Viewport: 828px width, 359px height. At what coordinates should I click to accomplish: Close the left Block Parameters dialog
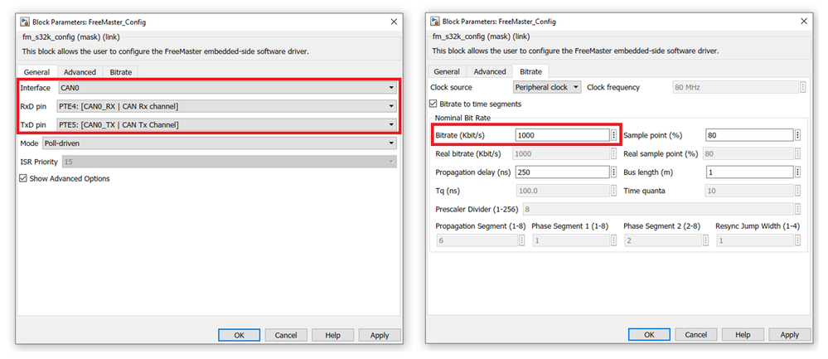pyautogui.click(x=394, y=22)
